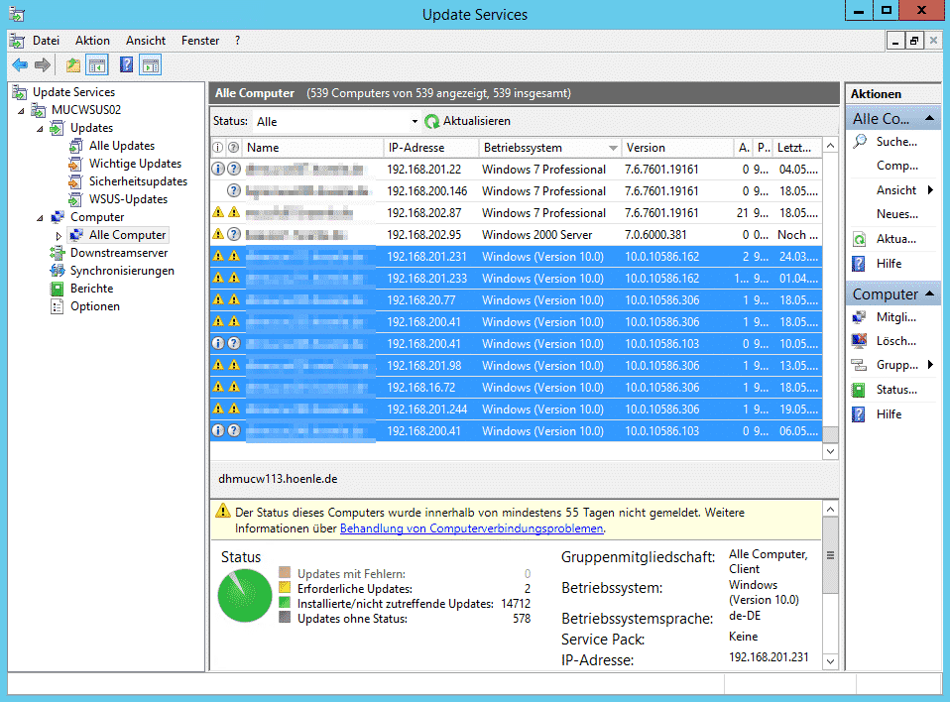This screenshot has height=702, width=950.
Task: Click the Downstreamserver tree icon
Action: [x=57, y=253]
